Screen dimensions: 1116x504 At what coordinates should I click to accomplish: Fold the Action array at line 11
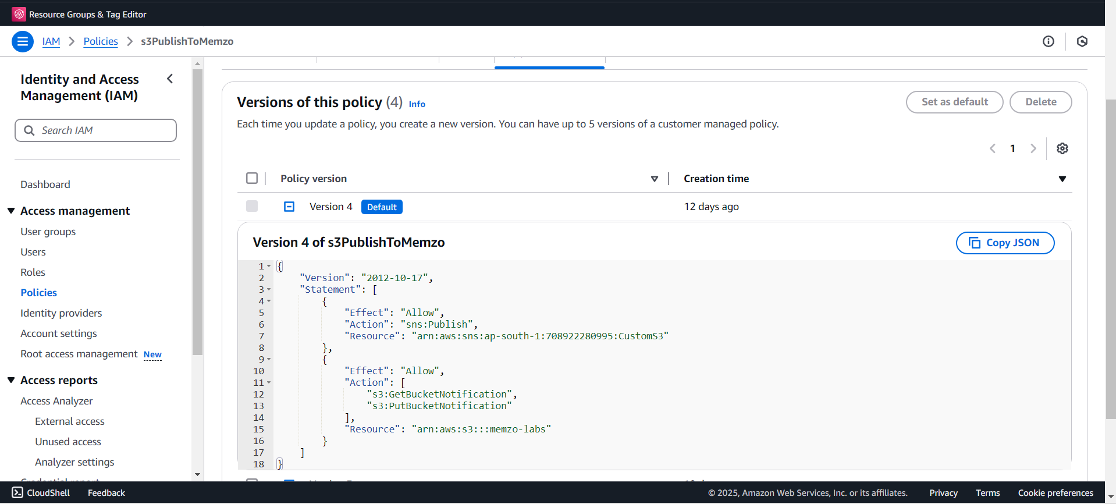(269, 383)
